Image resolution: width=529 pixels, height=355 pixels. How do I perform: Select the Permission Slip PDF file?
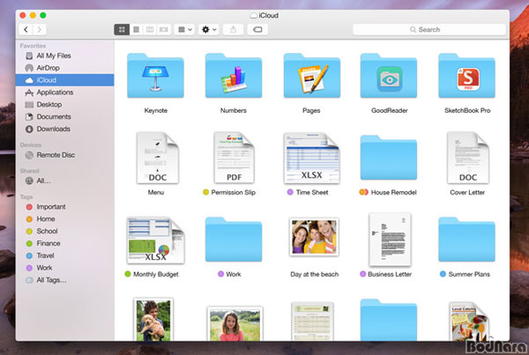(235, 158)
